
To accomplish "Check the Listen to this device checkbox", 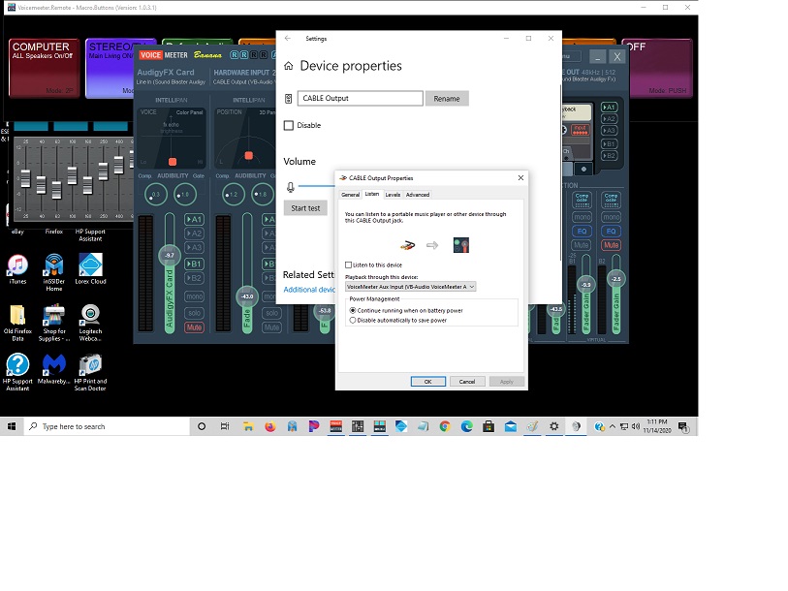I will pyautogui.click(x=347, y=264).
